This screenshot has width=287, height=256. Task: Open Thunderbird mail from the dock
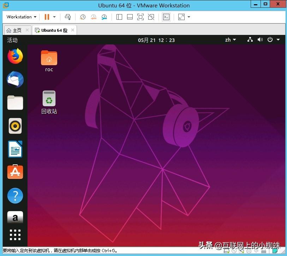point(15,79)
